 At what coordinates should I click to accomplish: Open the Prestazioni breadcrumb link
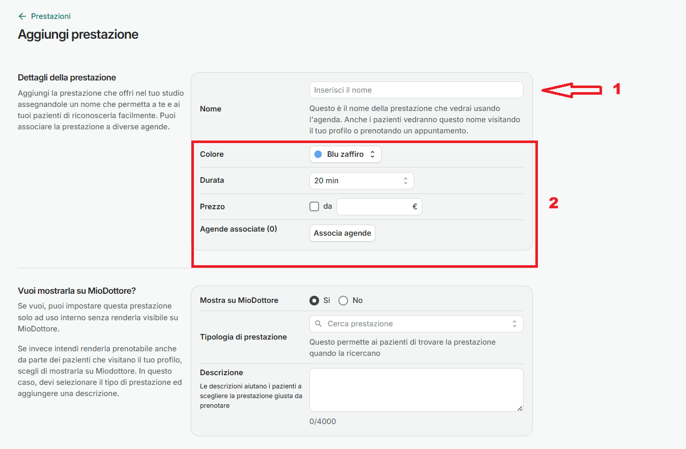tap(51, 16)
